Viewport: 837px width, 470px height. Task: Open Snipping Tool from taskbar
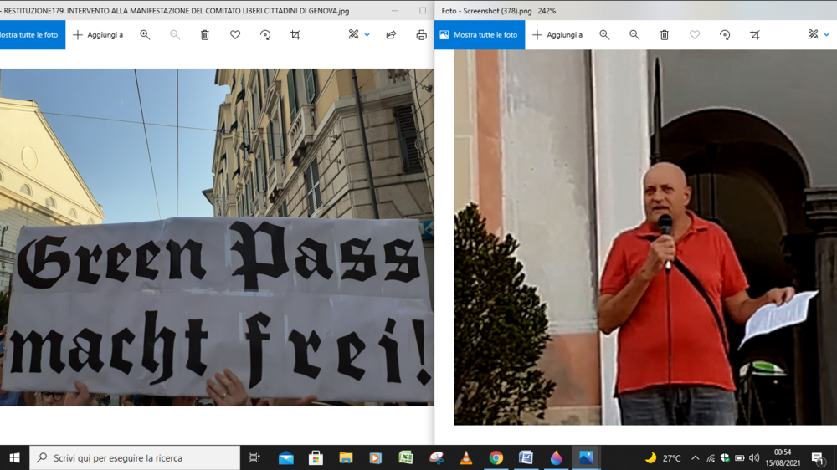(436, 457)
